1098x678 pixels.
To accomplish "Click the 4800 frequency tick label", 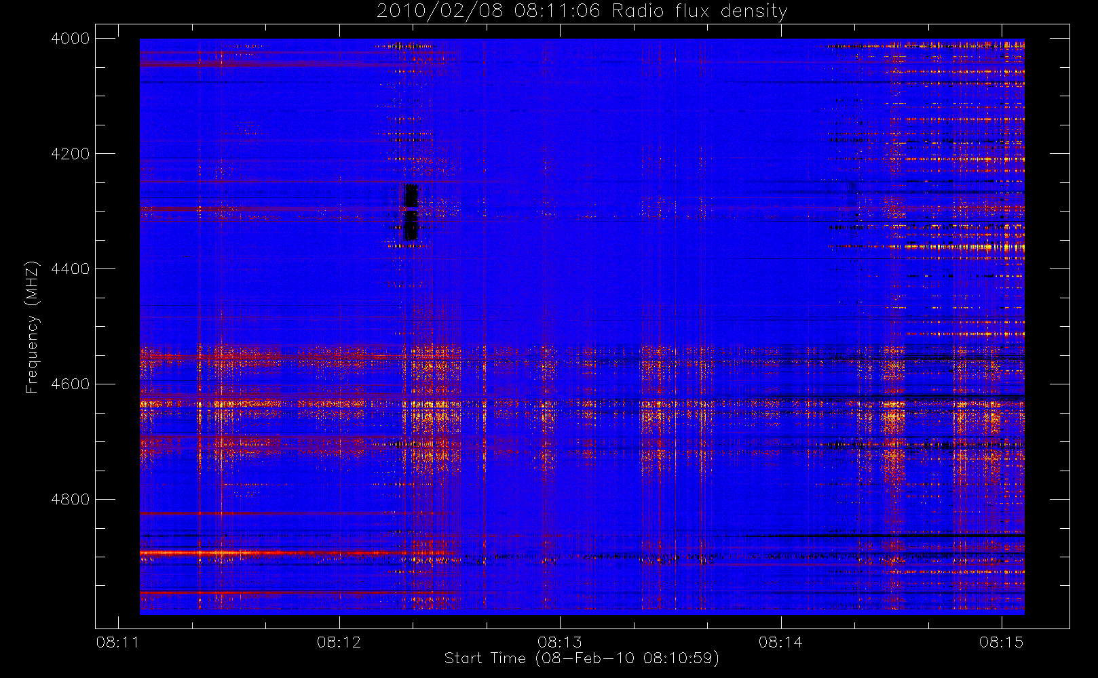I will pos(71,500).
